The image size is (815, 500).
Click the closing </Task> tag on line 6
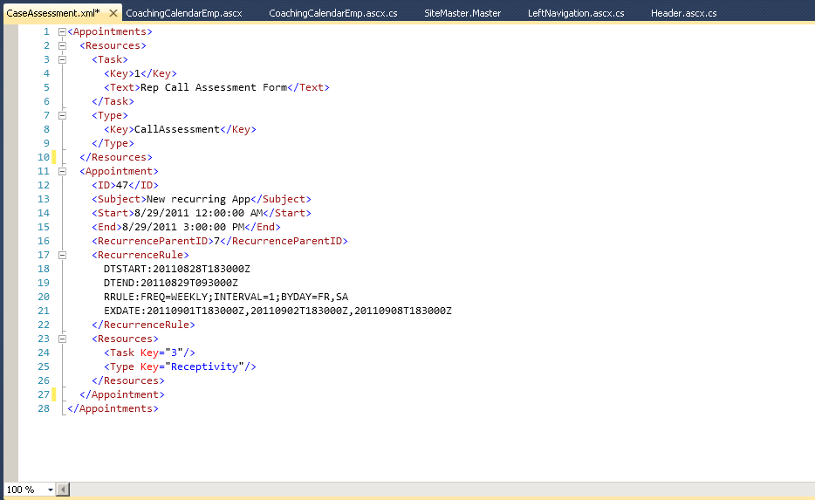(x=113, y=101)
